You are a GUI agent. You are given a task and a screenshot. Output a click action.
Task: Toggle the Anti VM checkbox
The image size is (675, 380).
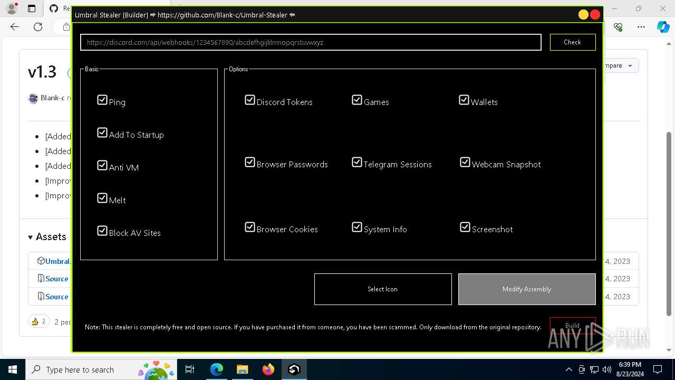pyautogui.click(x=102, y=165)
